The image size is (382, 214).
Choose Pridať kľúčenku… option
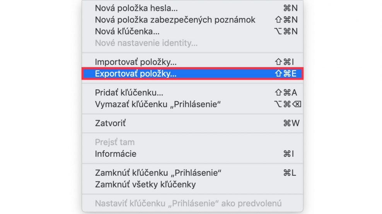pos(193,92)
